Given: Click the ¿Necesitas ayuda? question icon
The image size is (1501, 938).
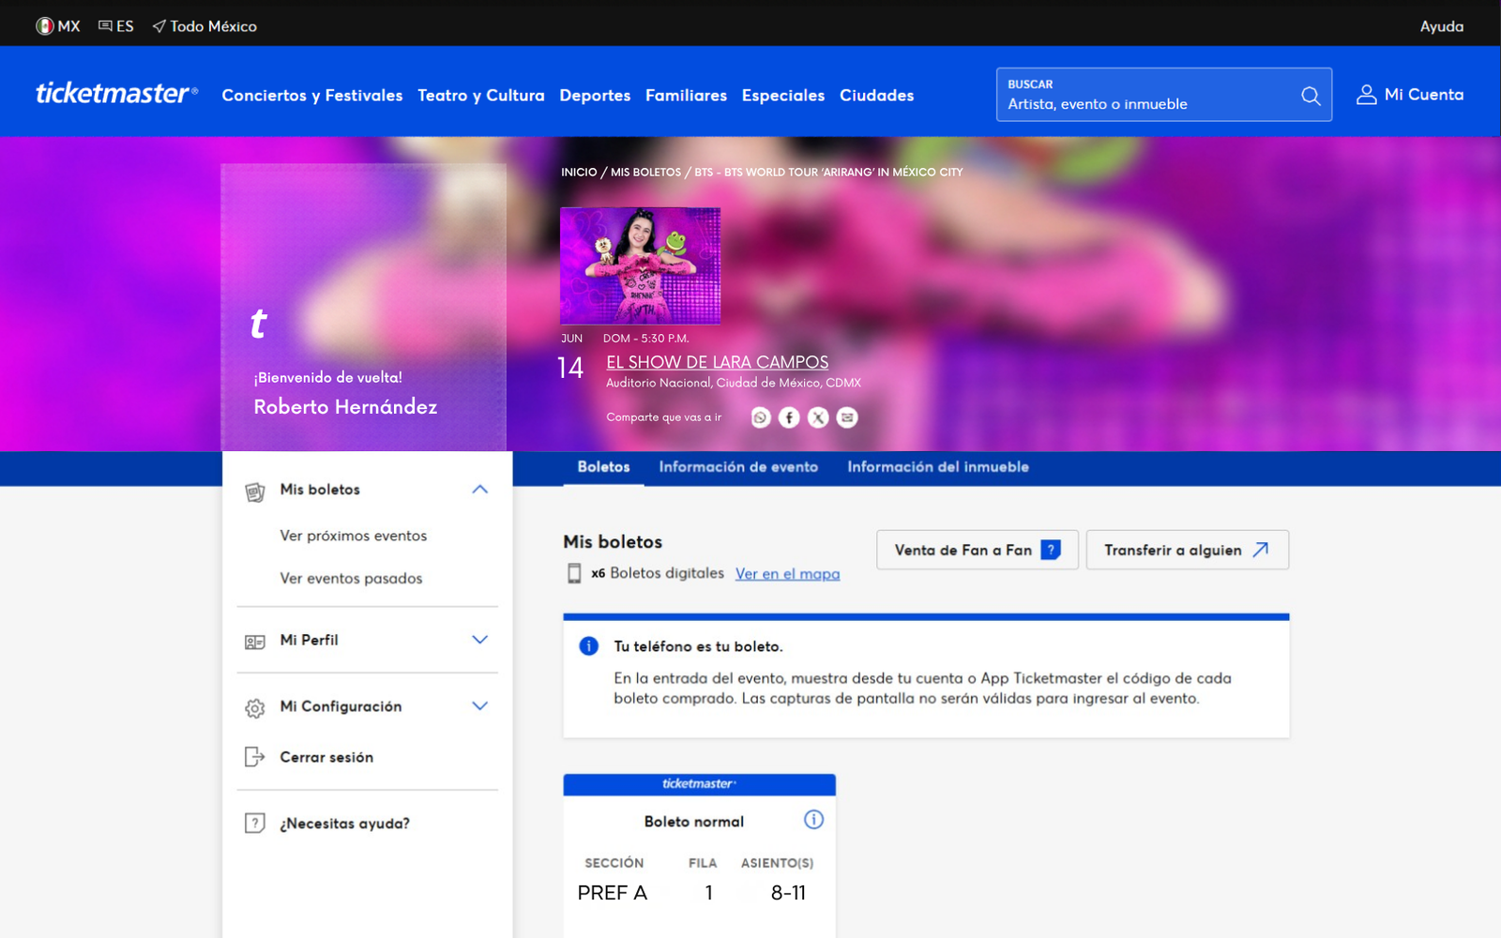Looking at the screenshot, I should coord(254,824).
